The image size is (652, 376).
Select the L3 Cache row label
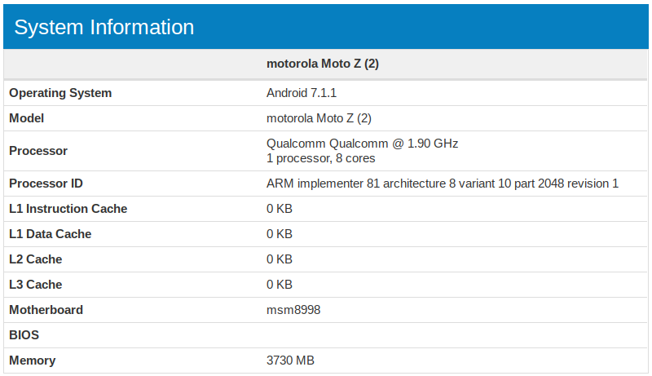coord(36,285)
